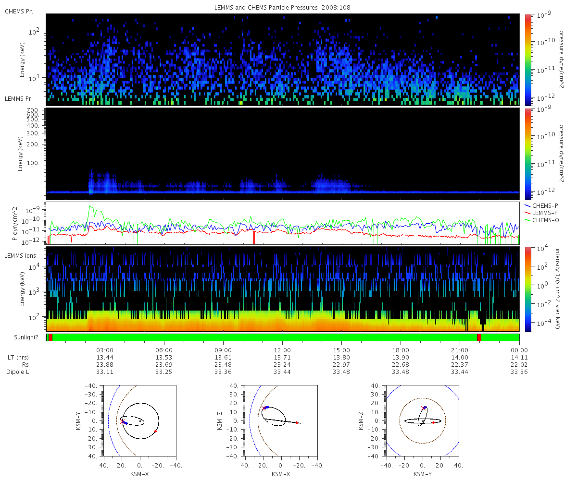Click the red Sunlight marker near 22:00
Image resolution: width=577 pixels, height=480 pixels.
(x=479, y=337)
